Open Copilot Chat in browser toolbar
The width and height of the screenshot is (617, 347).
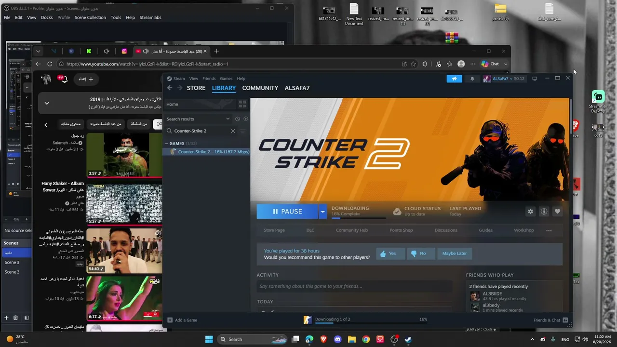pyautogui.click(x=490, y=64)
